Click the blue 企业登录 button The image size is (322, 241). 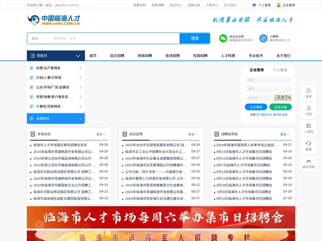[x=256, y=107]
